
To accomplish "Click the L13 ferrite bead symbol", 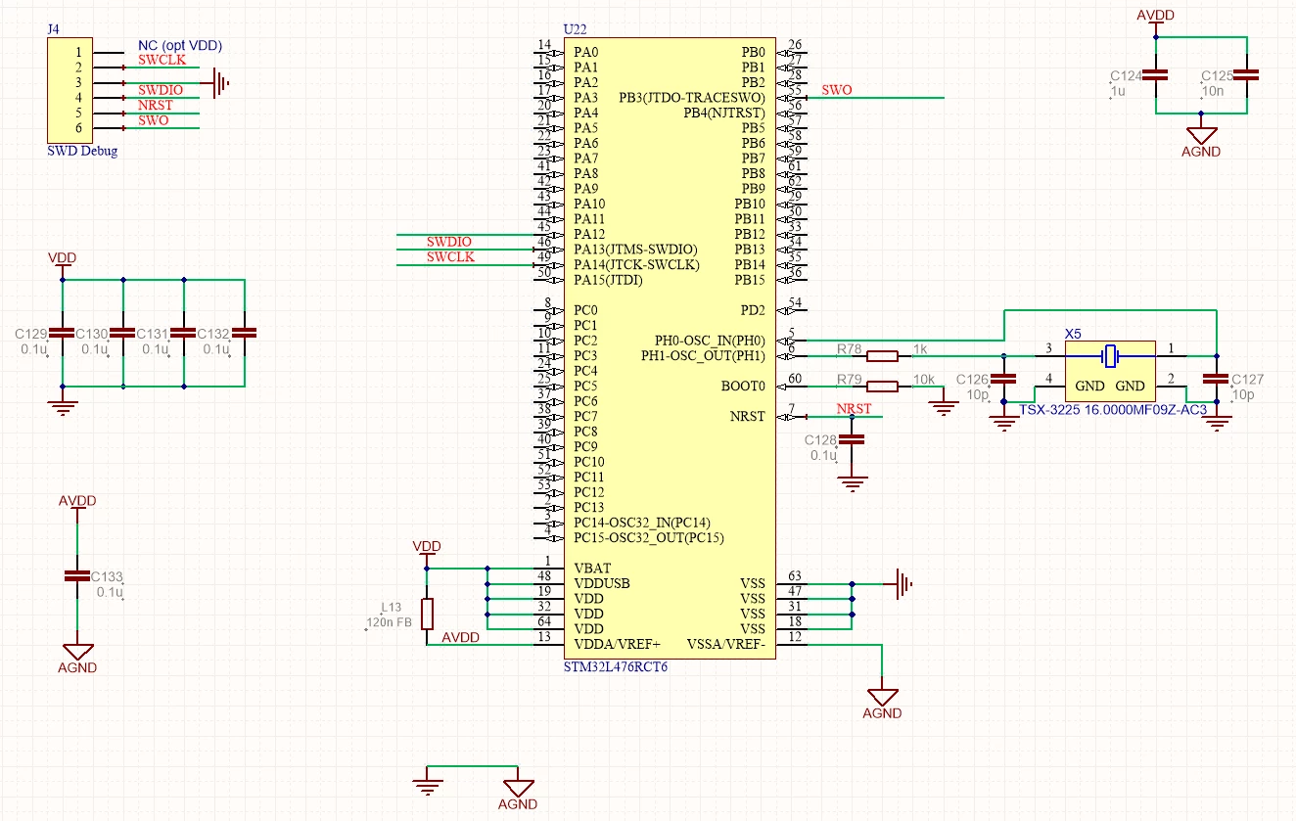I will 427,614.
